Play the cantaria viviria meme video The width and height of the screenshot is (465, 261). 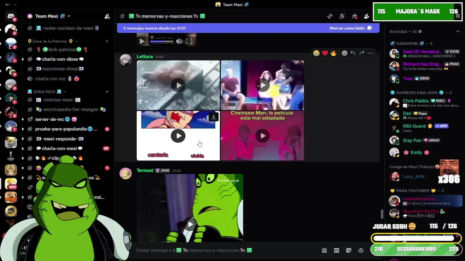178,136
